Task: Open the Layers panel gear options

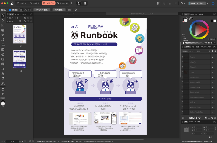Action: point(212,51)
